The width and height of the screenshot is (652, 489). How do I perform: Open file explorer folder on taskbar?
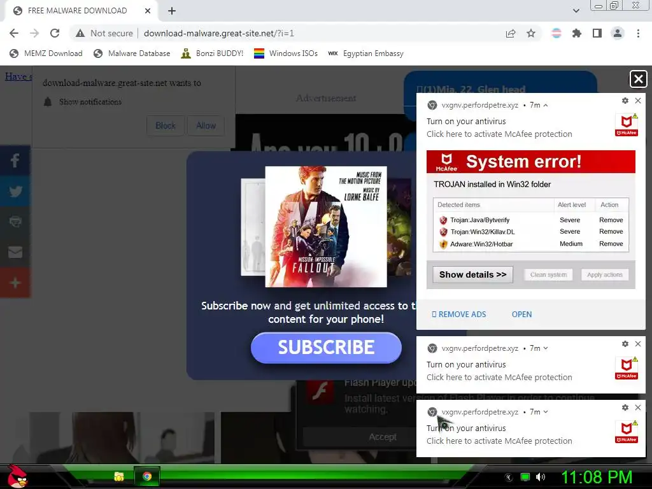(x=119, y=476)
